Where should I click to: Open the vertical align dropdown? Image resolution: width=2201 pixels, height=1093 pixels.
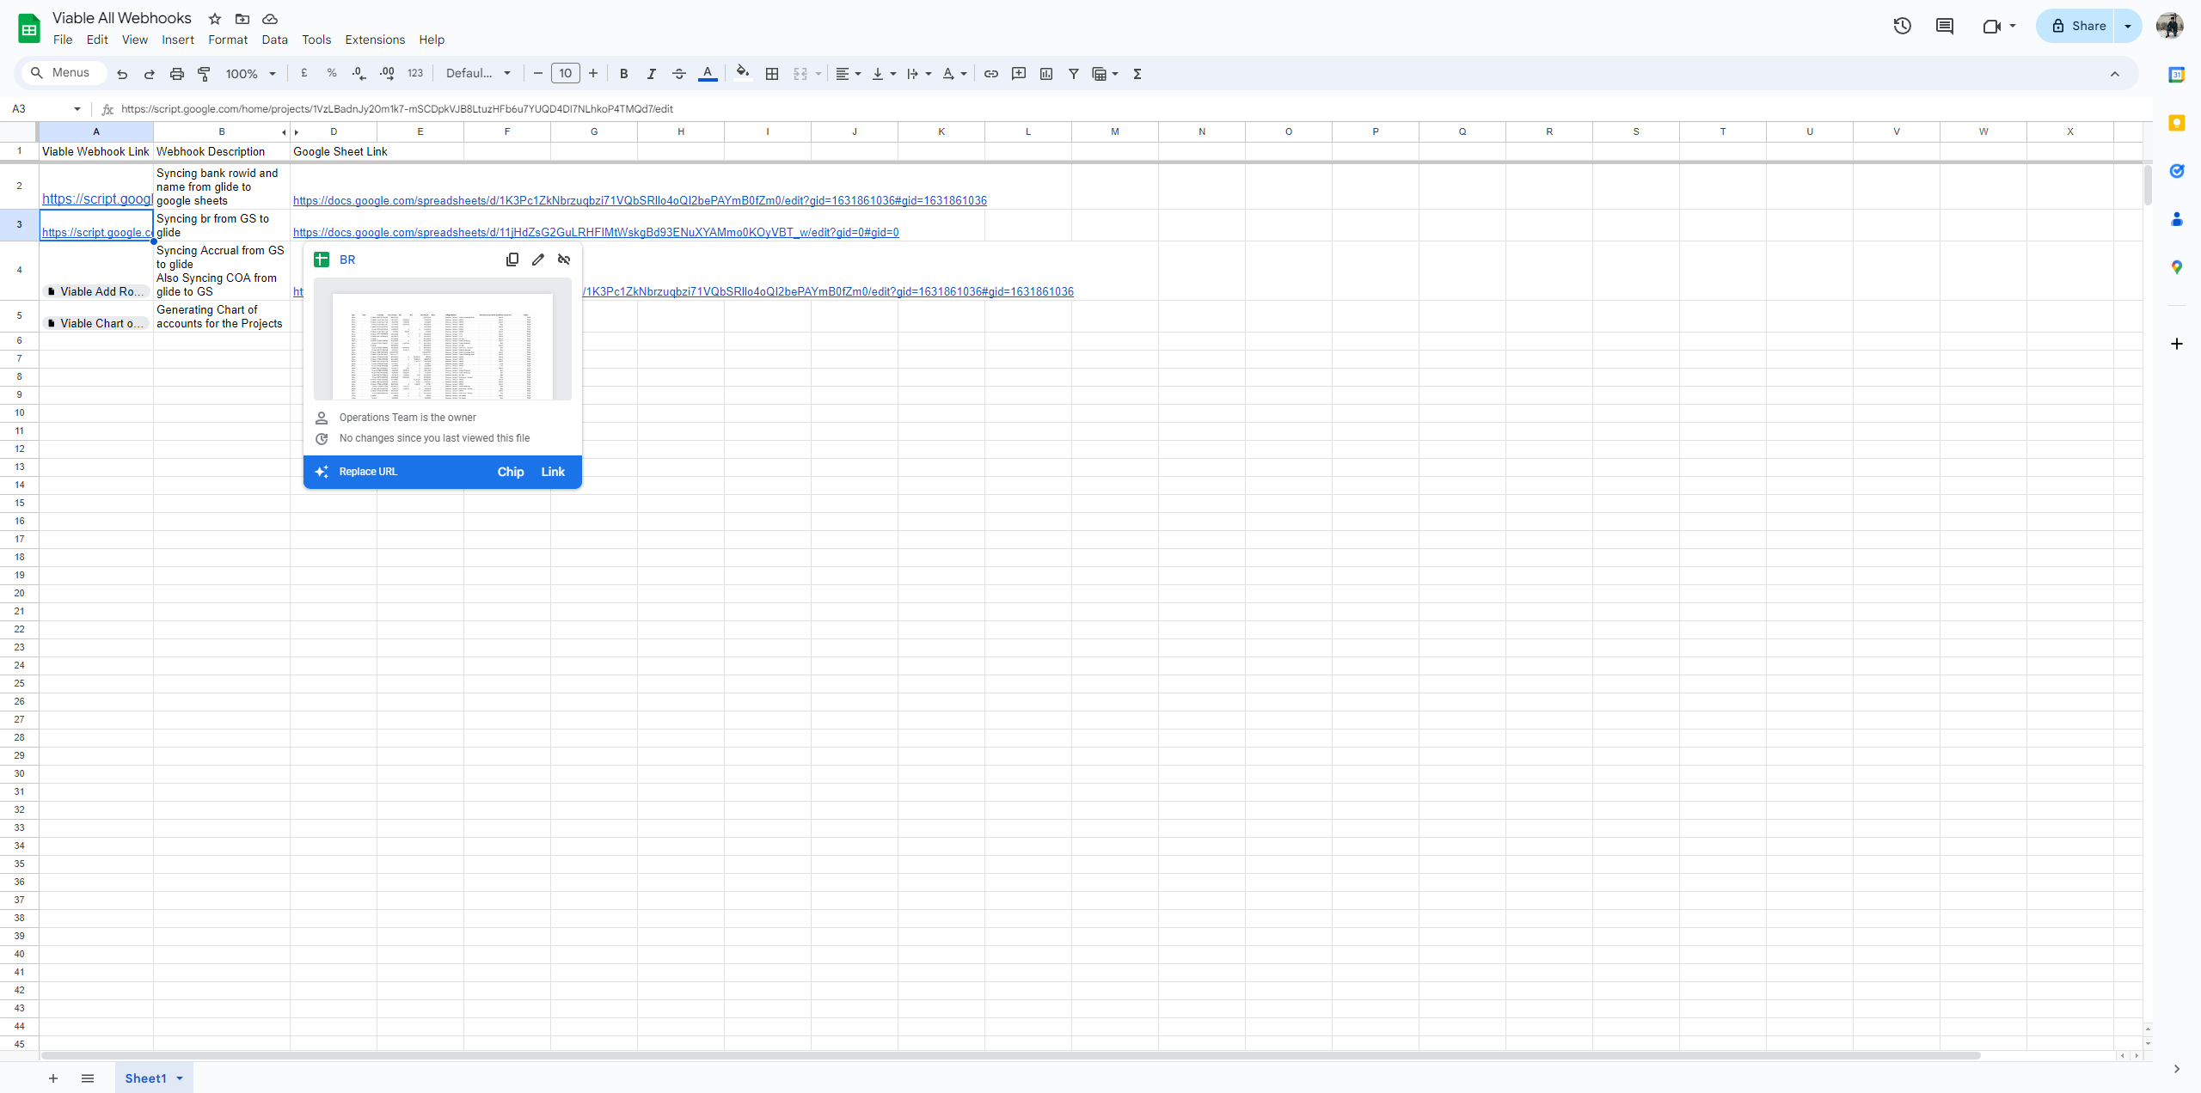884,74
